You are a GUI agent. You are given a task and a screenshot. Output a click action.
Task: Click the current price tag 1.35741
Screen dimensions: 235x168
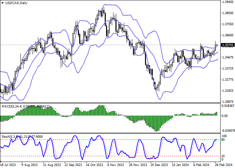click(x=227, y=45)
